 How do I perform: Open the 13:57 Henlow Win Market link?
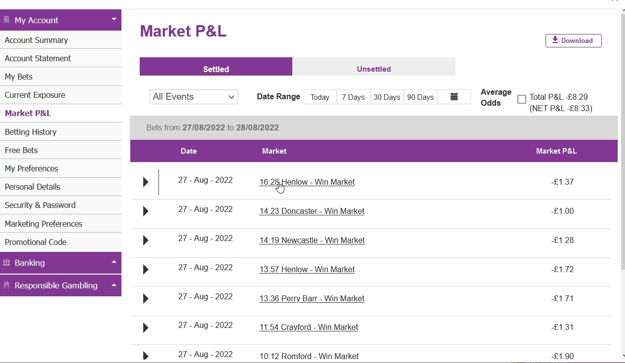[x=307, y=270]
